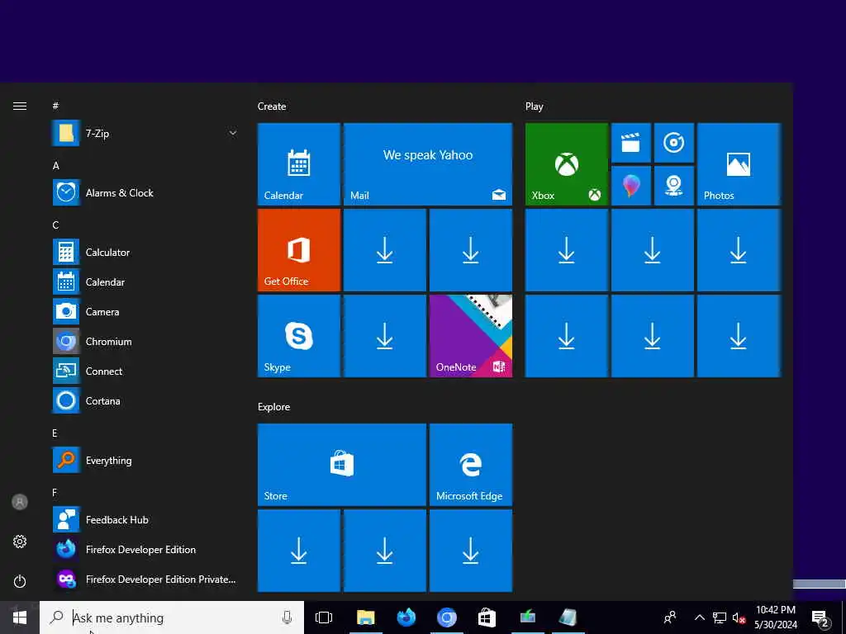Click the 'A' letter header in app list
Viewport: 846px width, 634px height.
click(55, 165)
